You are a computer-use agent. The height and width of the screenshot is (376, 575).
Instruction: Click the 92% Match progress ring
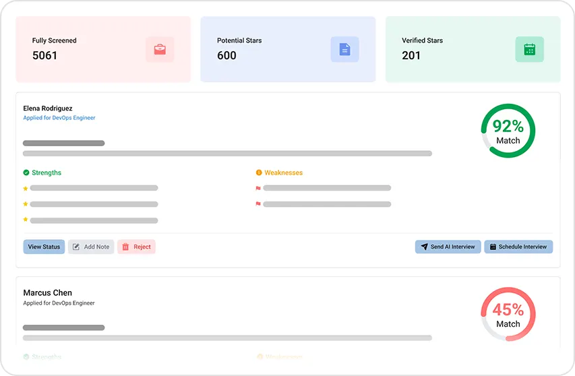click(x=508, y=131)
